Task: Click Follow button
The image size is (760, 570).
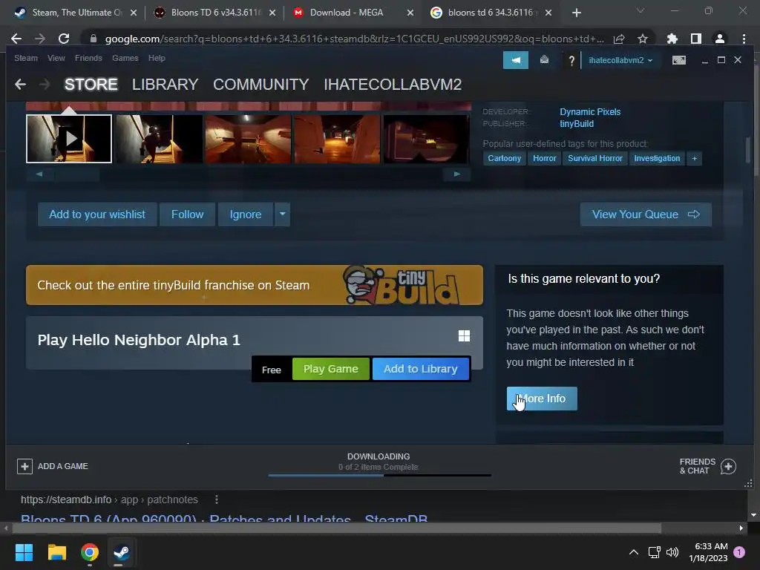Action: pyautogui.click(x=187, y=214)
